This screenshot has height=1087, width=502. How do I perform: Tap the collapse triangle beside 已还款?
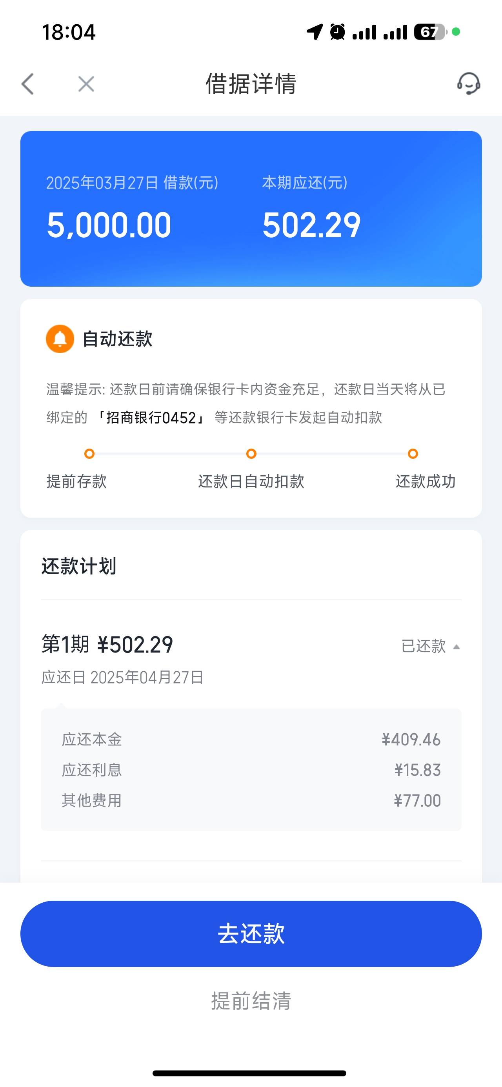(x=457, y=647)
